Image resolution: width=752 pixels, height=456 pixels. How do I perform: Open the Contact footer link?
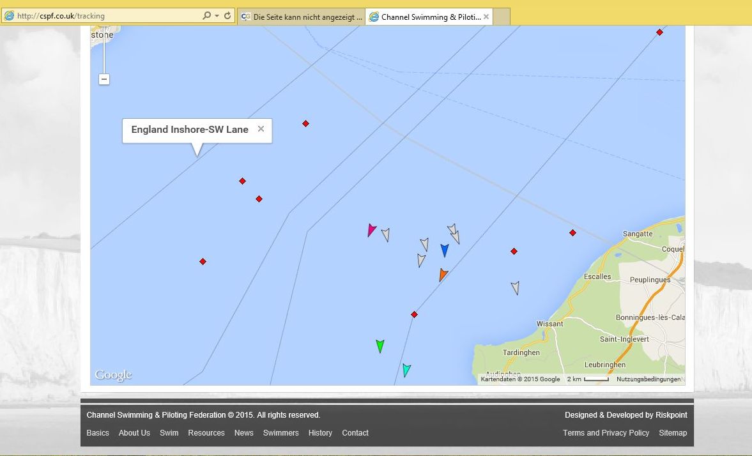(x=355, y=432)
